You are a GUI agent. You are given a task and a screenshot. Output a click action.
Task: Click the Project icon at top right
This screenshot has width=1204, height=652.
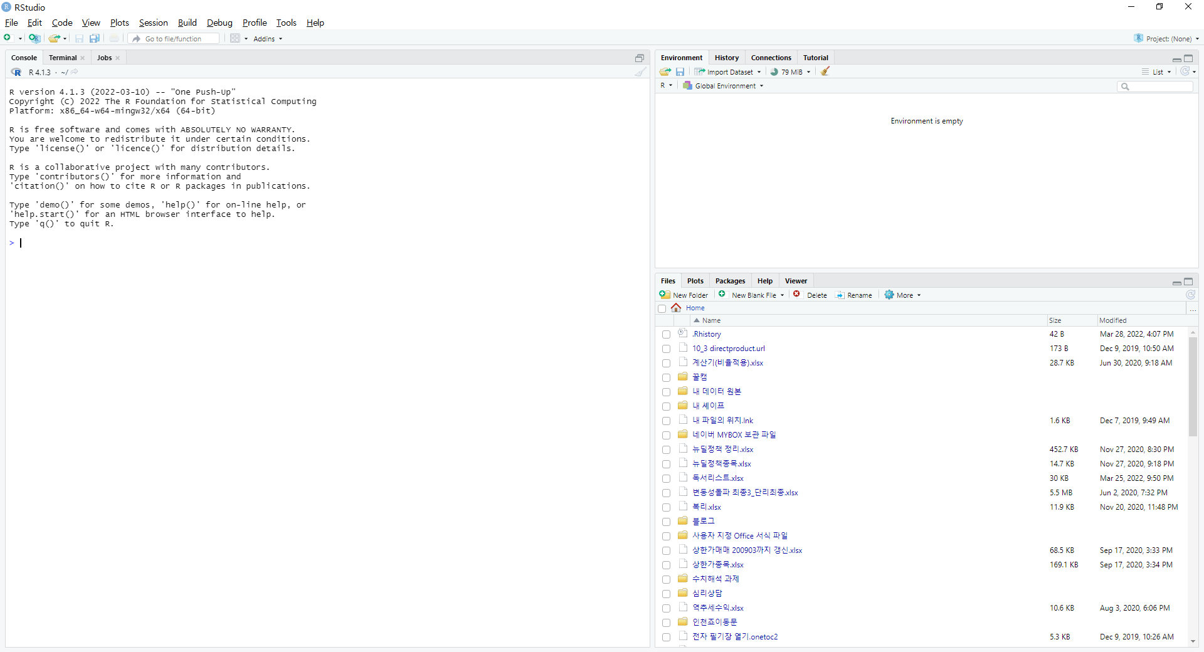pyautogui.click(x=1139, y=38)
